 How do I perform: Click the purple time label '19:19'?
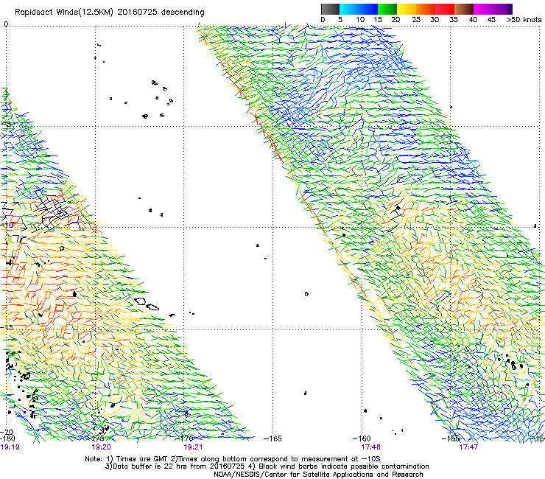(x=10, y=447)
